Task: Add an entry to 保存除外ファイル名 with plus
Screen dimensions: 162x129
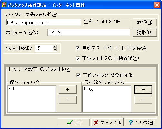Action: pyautogui.click(x=143, y=89)
